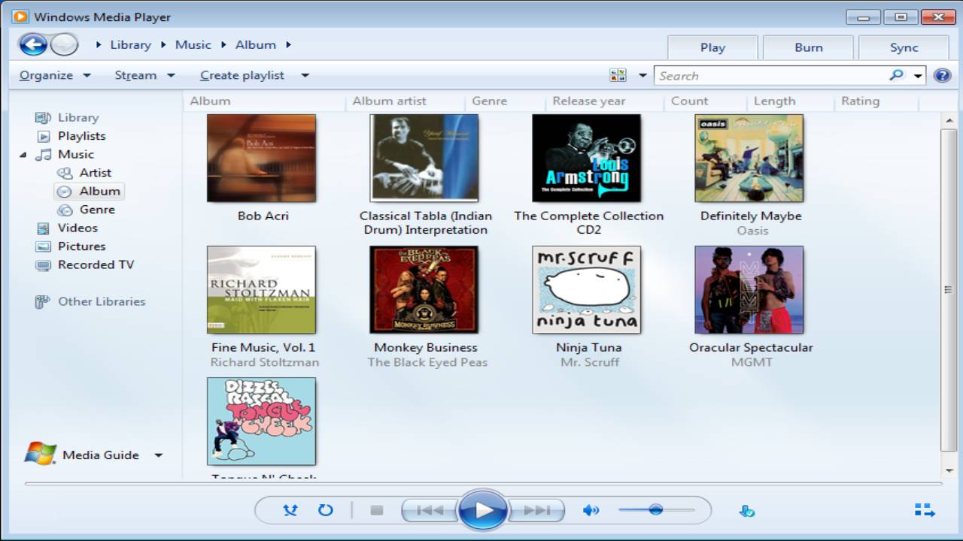Select the Oracular Spectacular album cover

[x=749, y=289]
